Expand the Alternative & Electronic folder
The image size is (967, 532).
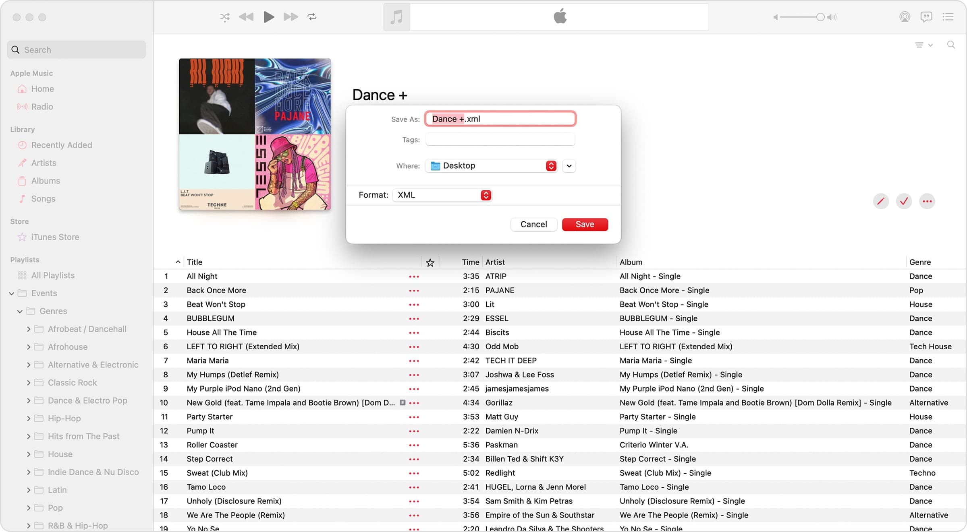pyautogui.click(x=29, y=365)
